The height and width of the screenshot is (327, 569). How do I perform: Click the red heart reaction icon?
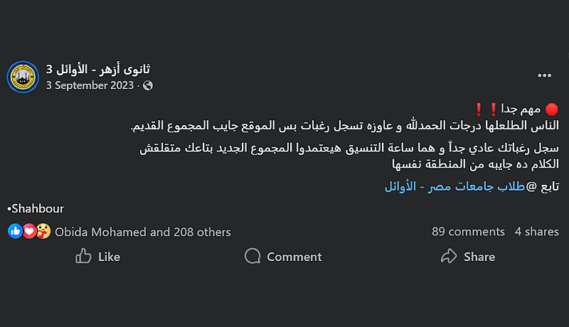[x=29, y=231]
